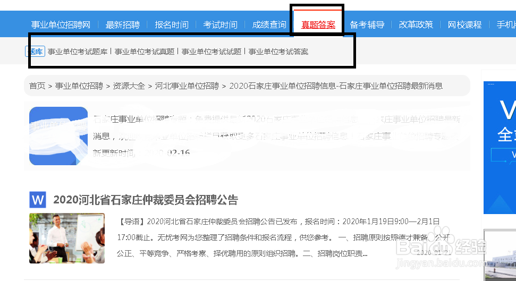Click the 事业单位招聘 breadcrumb link
This screenshot has width=516, height=281.
[79, 86]
